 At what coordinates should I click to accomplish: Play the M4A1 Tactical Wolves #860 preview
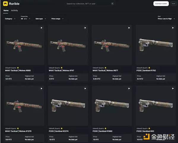tap(42, 28)
